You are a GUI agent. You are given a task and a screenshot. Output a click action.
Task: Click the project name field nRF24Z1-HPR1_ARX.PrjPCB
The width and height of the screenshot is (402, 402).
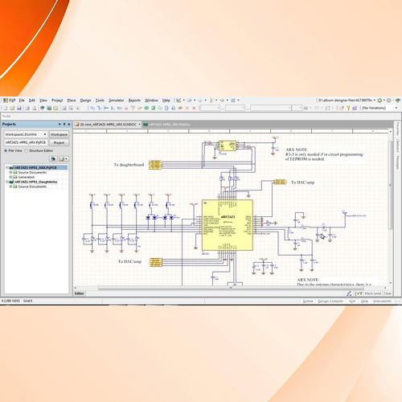click(x=26, y=142)
